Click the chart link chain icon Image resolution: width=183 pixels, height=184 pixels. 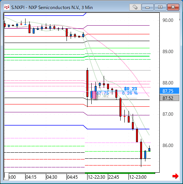(135, 7)
